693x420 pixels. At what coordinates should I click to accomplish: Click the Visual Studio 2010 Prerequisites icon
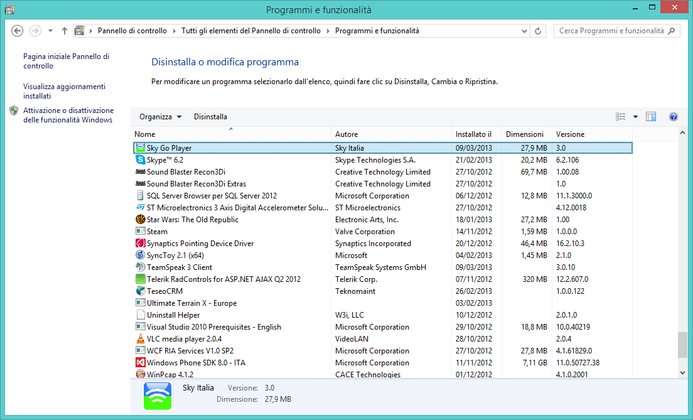(140, 326)
